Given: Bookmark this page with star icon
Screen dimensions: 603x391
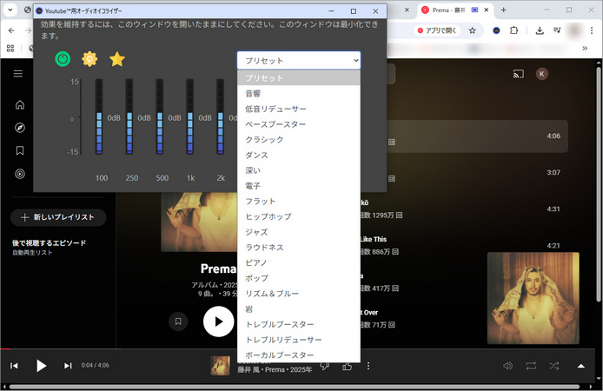Looking at the screenshot, I should [473, 30].
